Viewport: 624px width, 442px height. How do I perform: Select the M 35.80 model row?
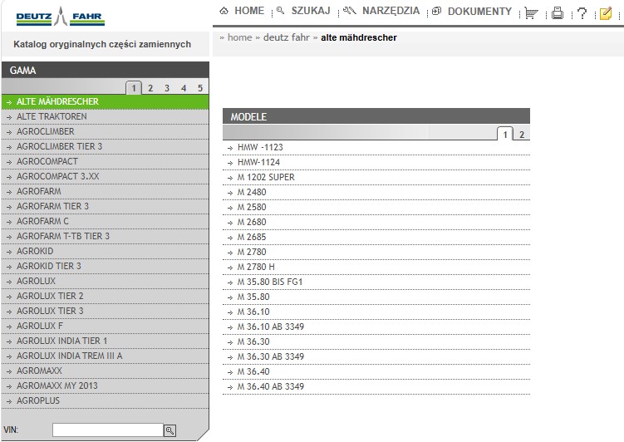point(376,297)
